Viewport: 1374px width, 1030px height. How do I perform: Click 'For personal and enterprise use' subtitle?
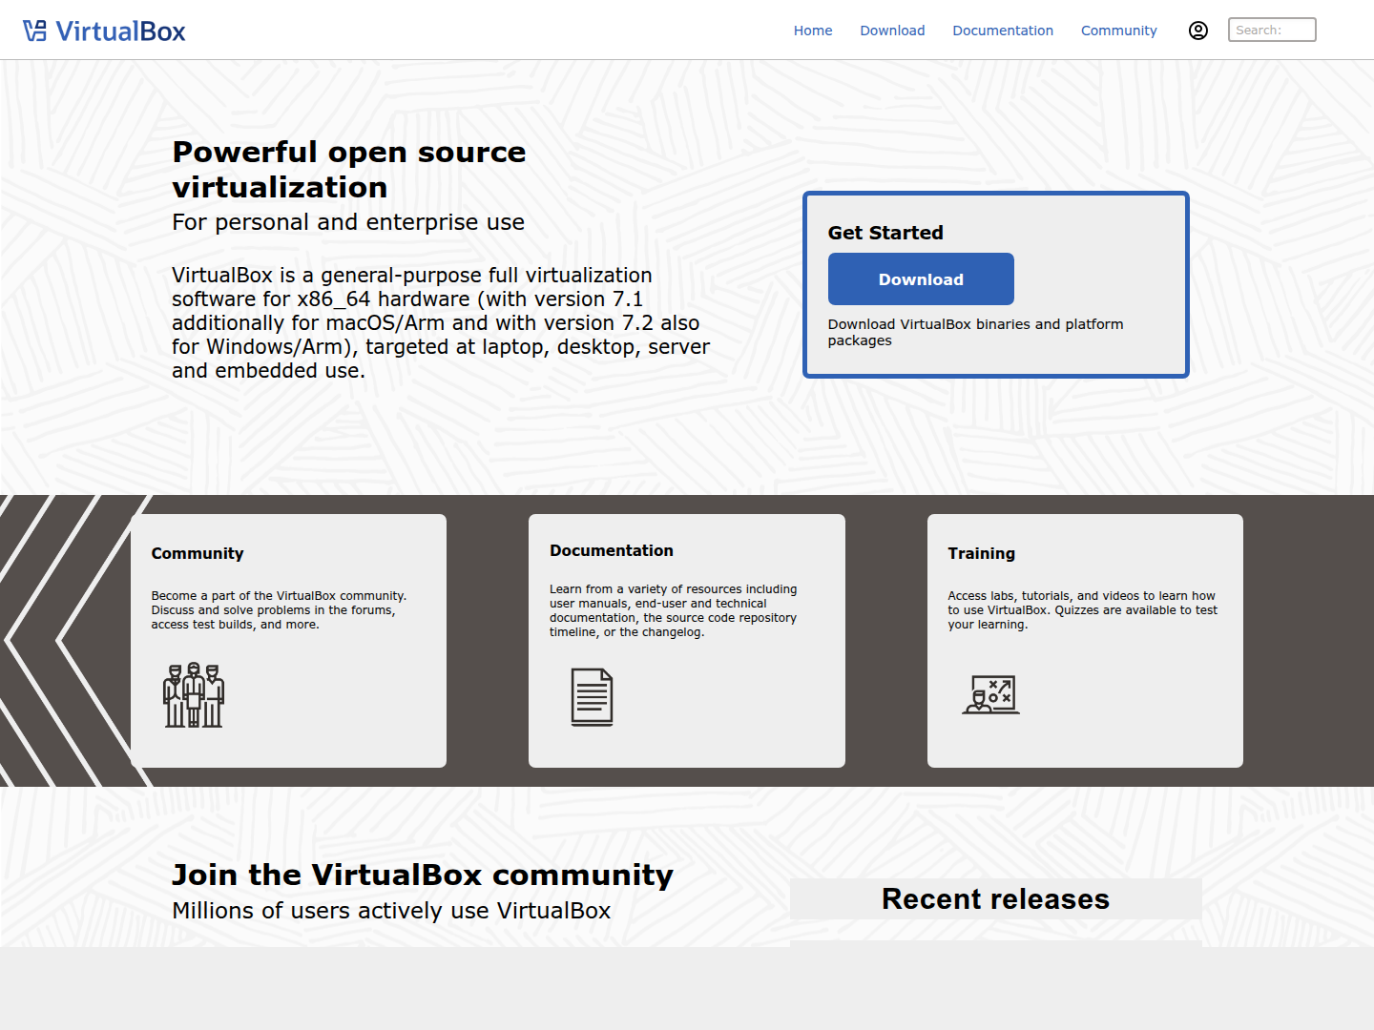click(348, 222)
